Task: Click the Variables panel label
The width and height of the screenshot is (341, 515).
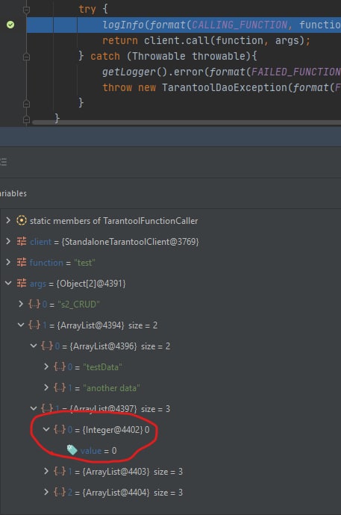Action: click(13, 193)
